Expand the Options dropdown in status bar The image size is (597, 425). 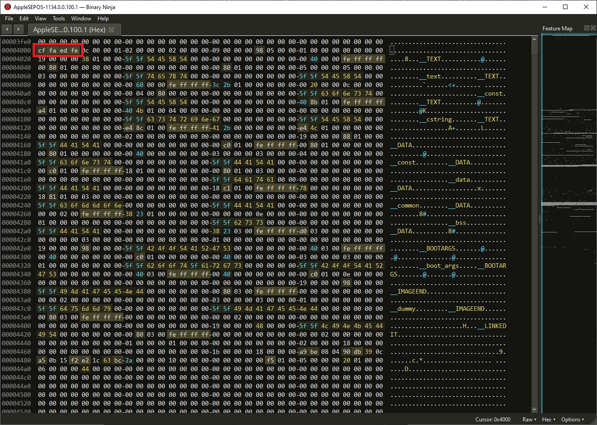(573, 420)
